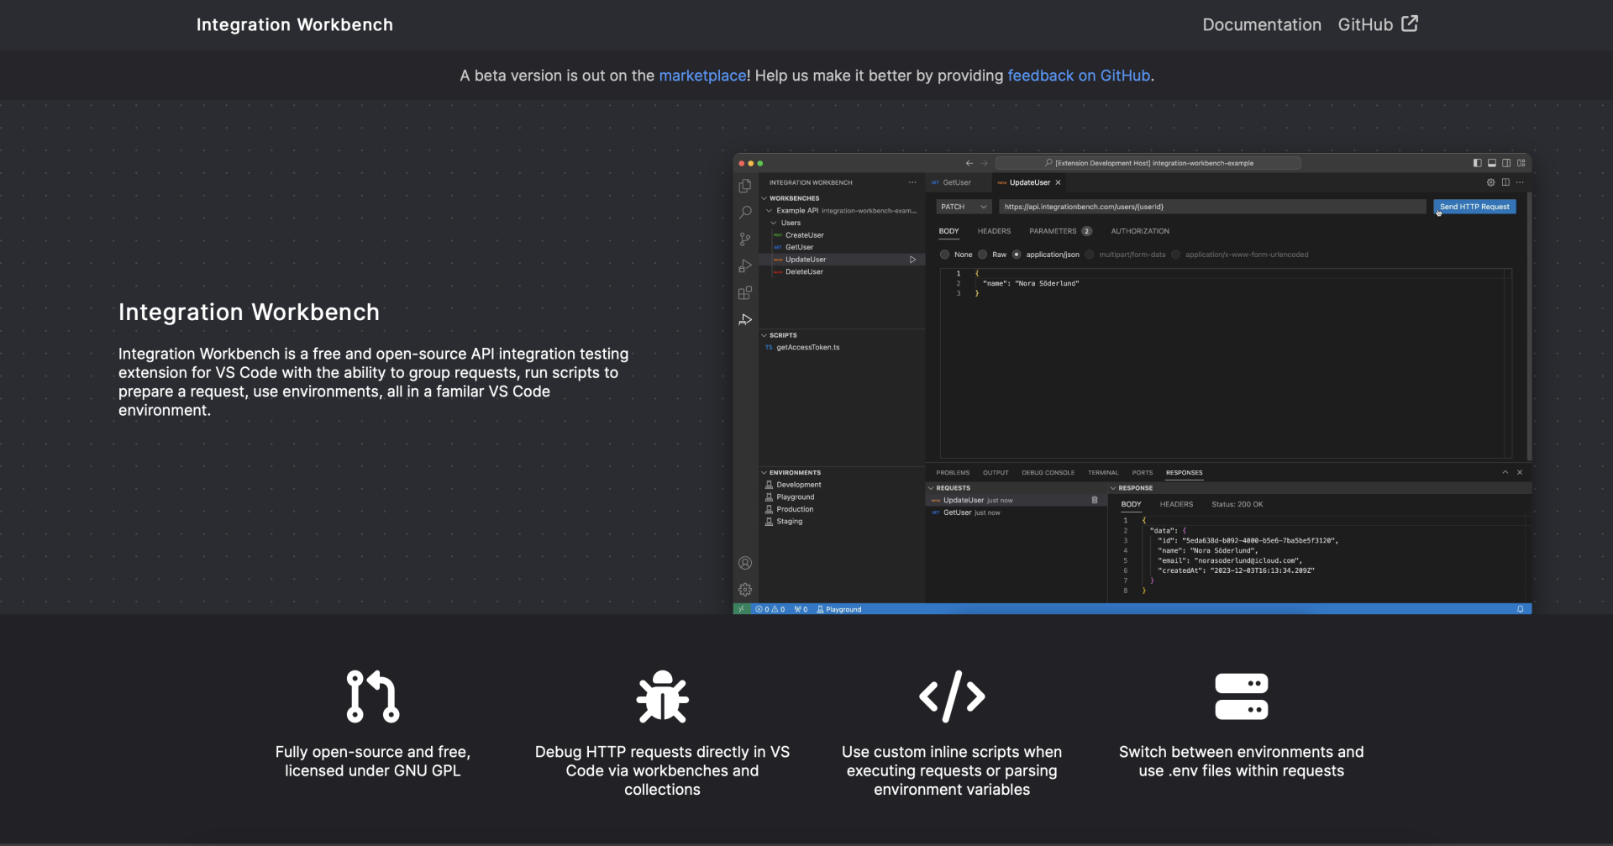
Task: Toggle secondary side bar layout icon
Action: point(1506,163)
